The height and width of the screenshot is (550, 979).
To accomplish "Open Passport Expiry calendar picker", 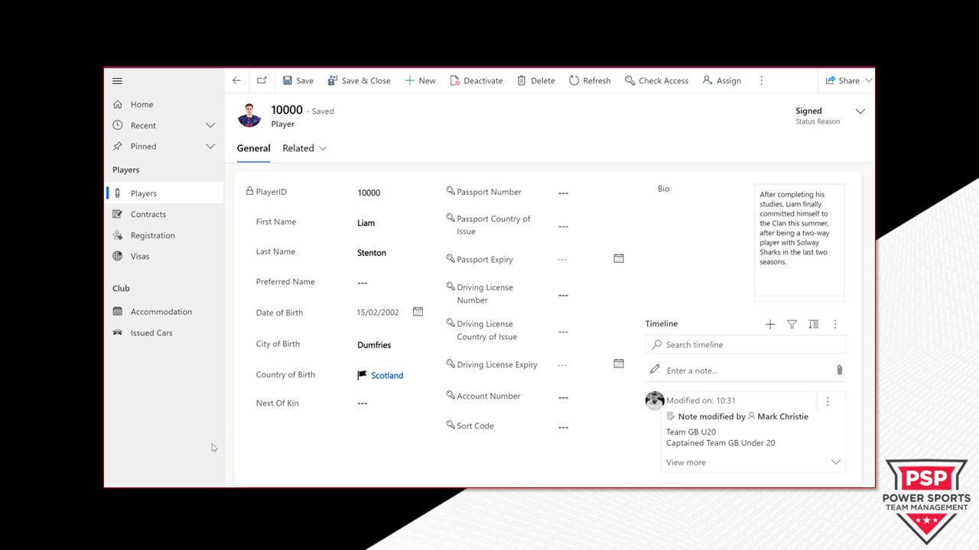I will [619, 258].
